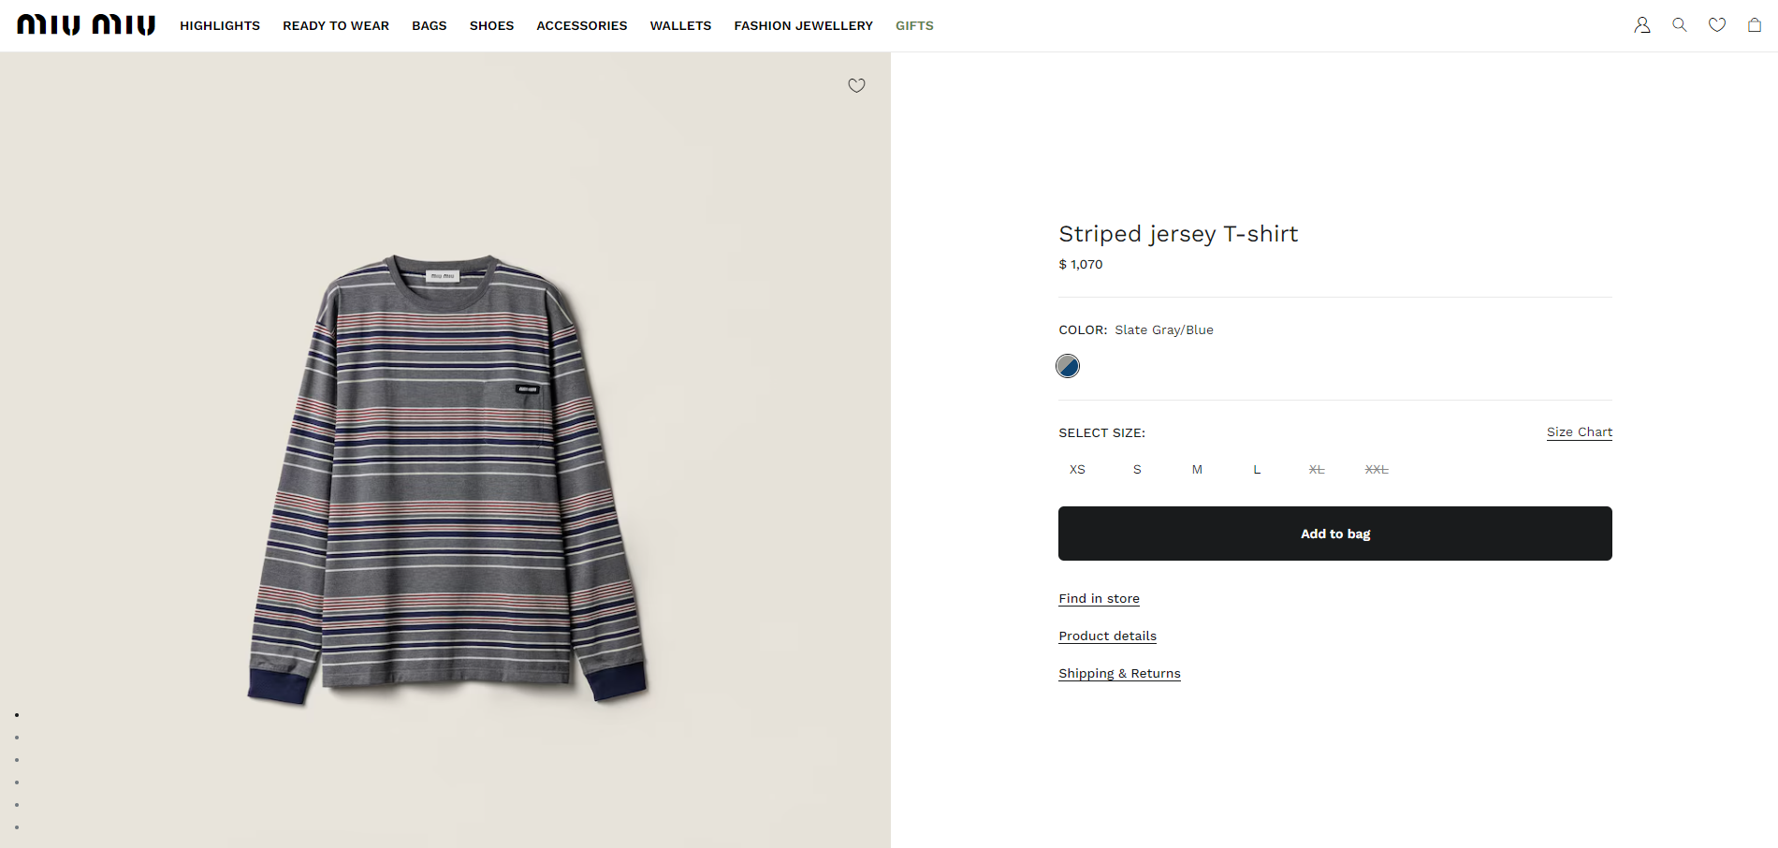Screen dimensions: 1778x848
Task: Select size XS
Action: (x=1077, y=470)
